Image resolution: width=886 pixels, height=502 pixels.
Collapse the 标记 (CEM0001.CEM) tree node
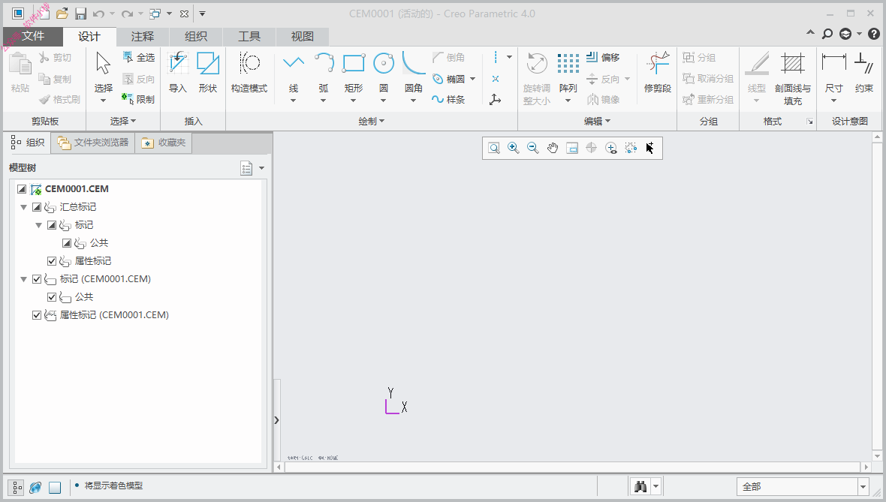pyautogui.click(x=24, y=279)
